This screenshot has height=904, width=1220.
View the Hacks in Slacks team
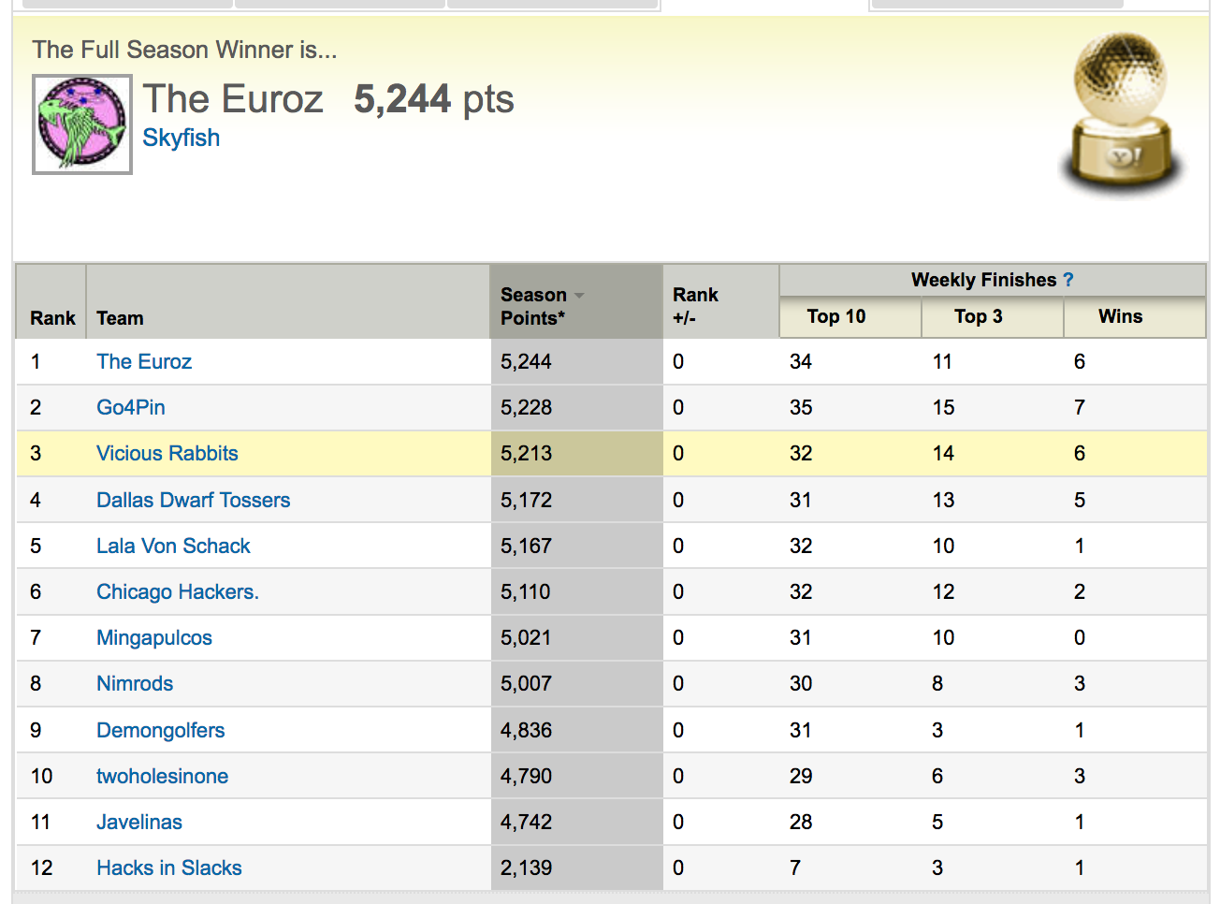pyautogui.click(x=169, y=868)
